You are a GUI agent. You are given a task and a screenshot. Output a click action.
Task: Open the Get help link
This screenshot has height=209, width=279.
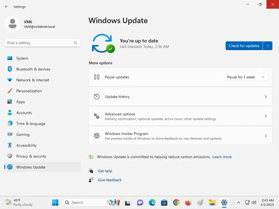(x=105, y=171)
